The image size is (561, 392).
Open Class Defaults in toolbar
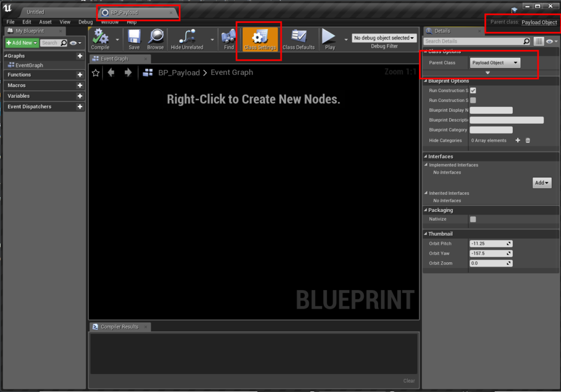click(299, 39)
